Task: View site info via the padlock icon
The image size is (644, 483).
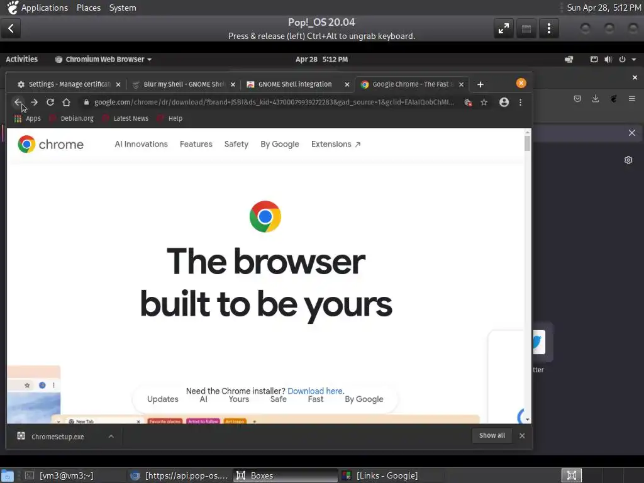Action: [86, 103]
